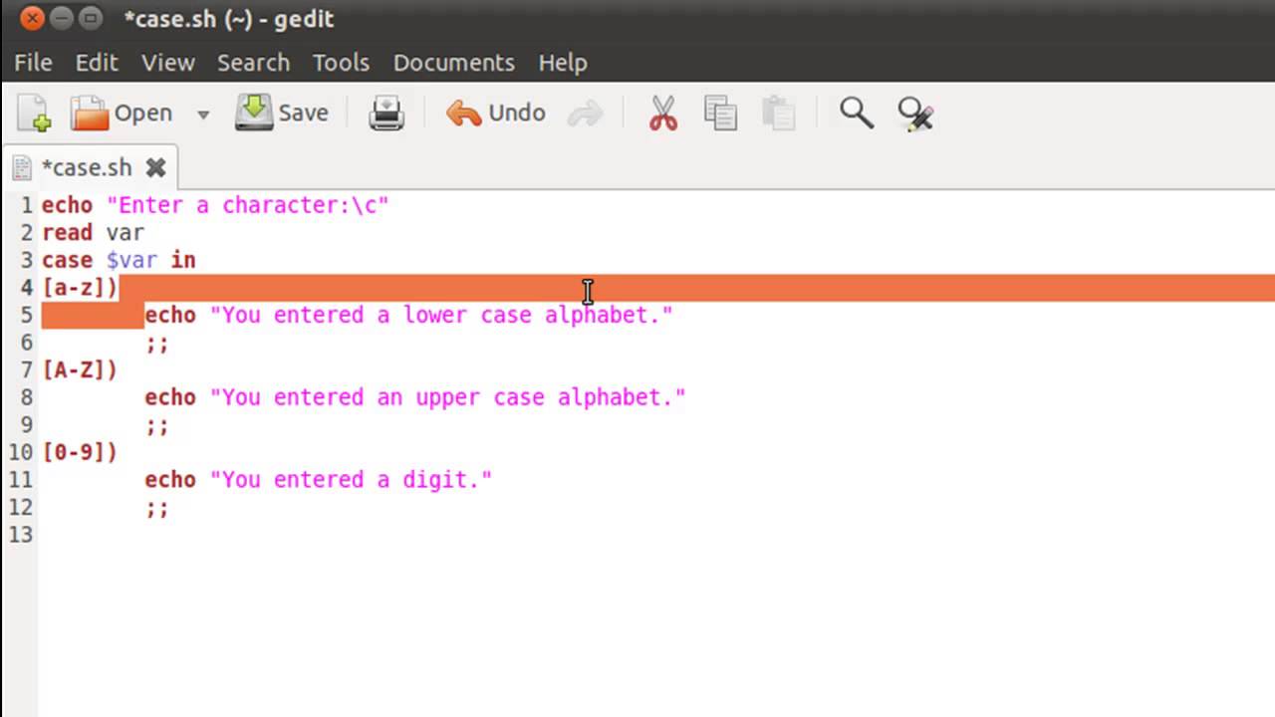
Task: Cut selection with scissors icon
Action: pyautogui.click(x=662, y=114)
